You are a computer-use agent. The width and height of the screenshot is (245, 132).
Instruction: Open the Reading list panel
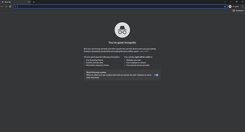click(238, 11)
